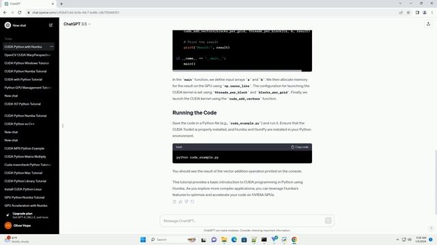Click the browser back arrow
This screenshot has height=245, width=437.
pyautogui.click(x=5, y=12)
